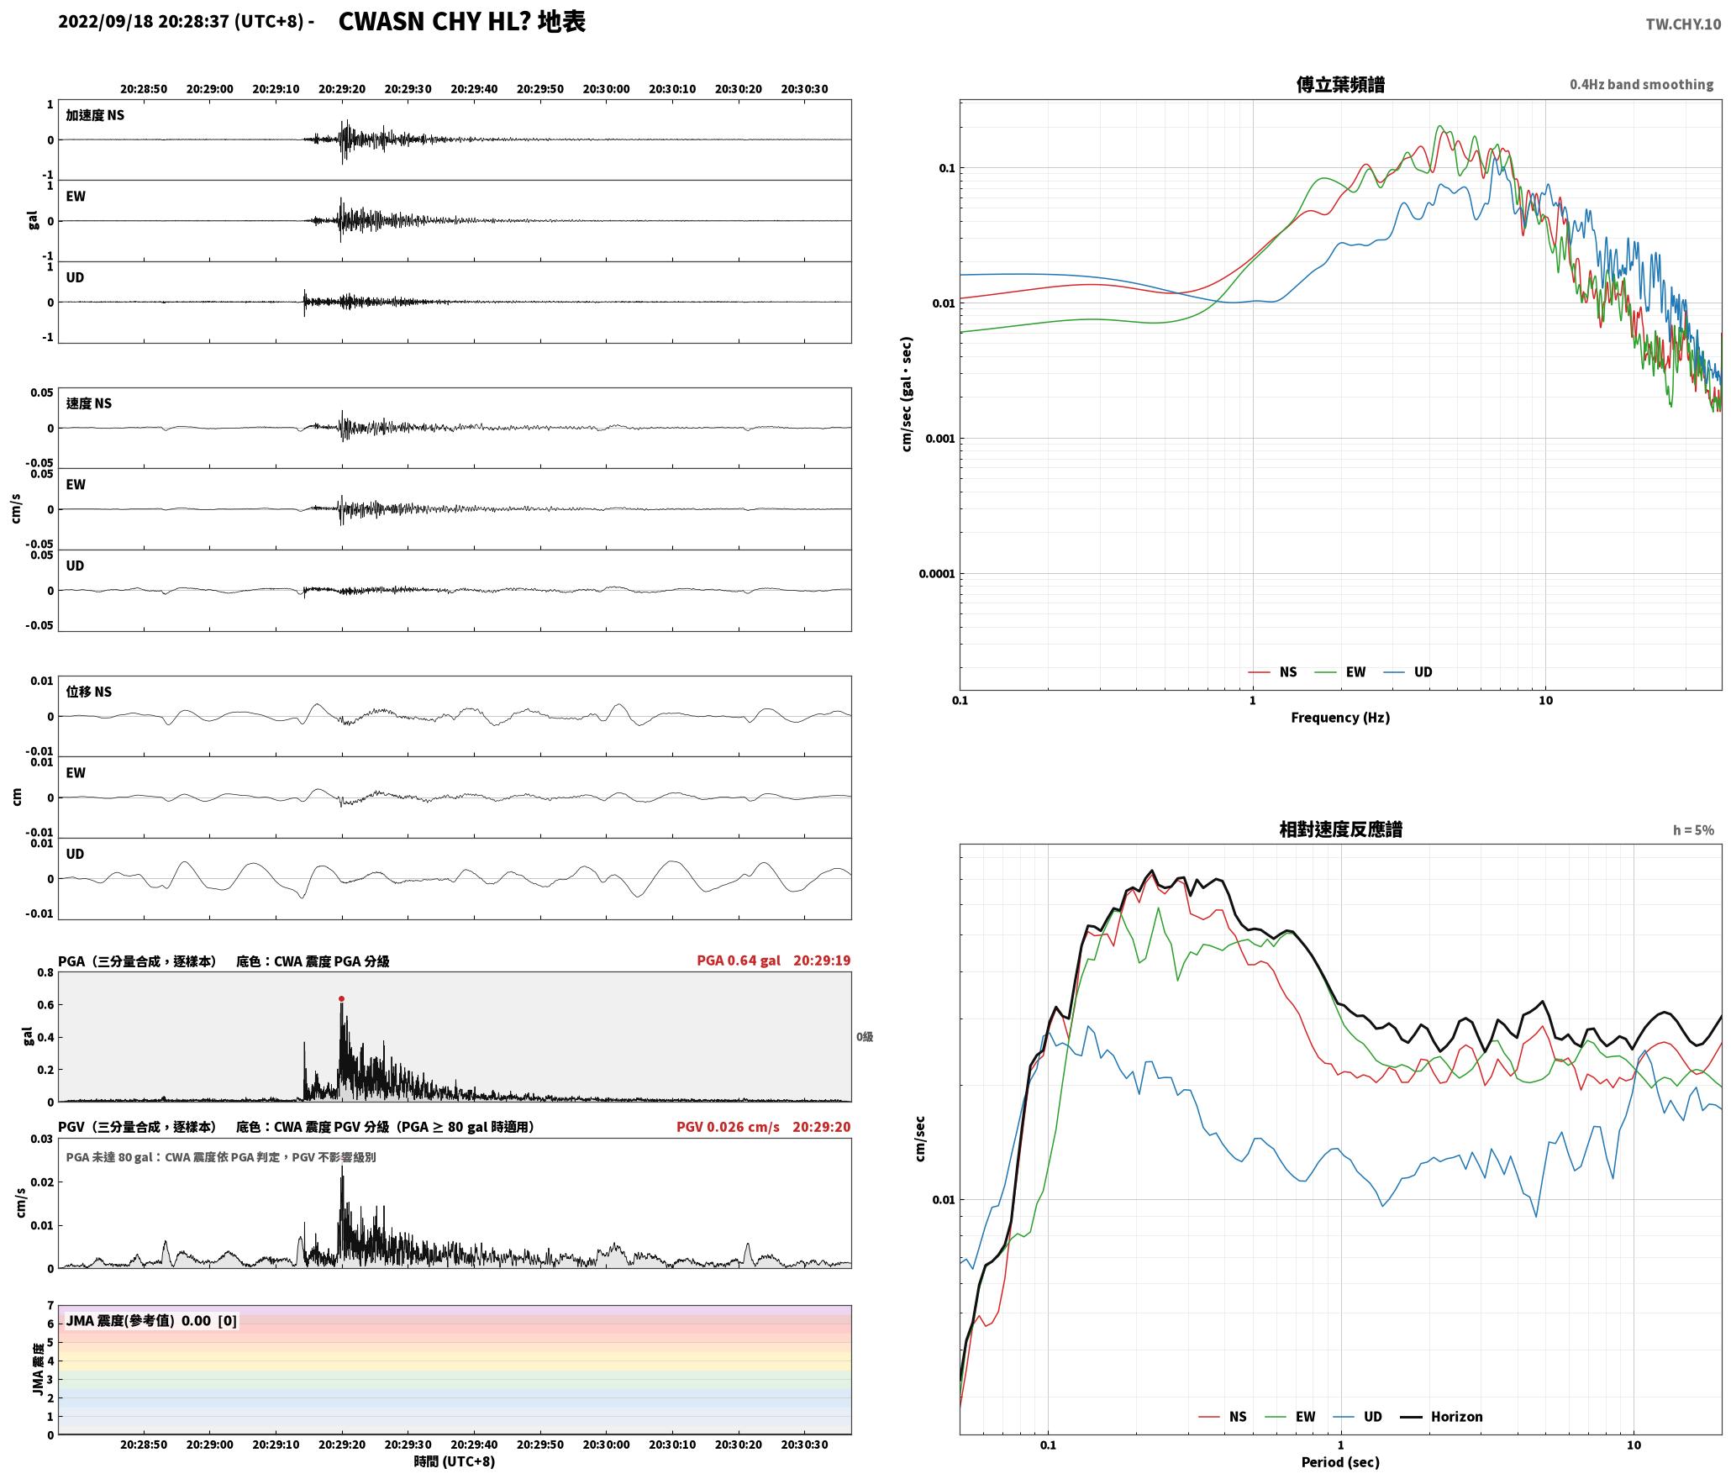The height and width of the screenshot is (1479, 1731).
Task: Click the TW.CHY.10 station code label
Action: (x=1683, y=24)
